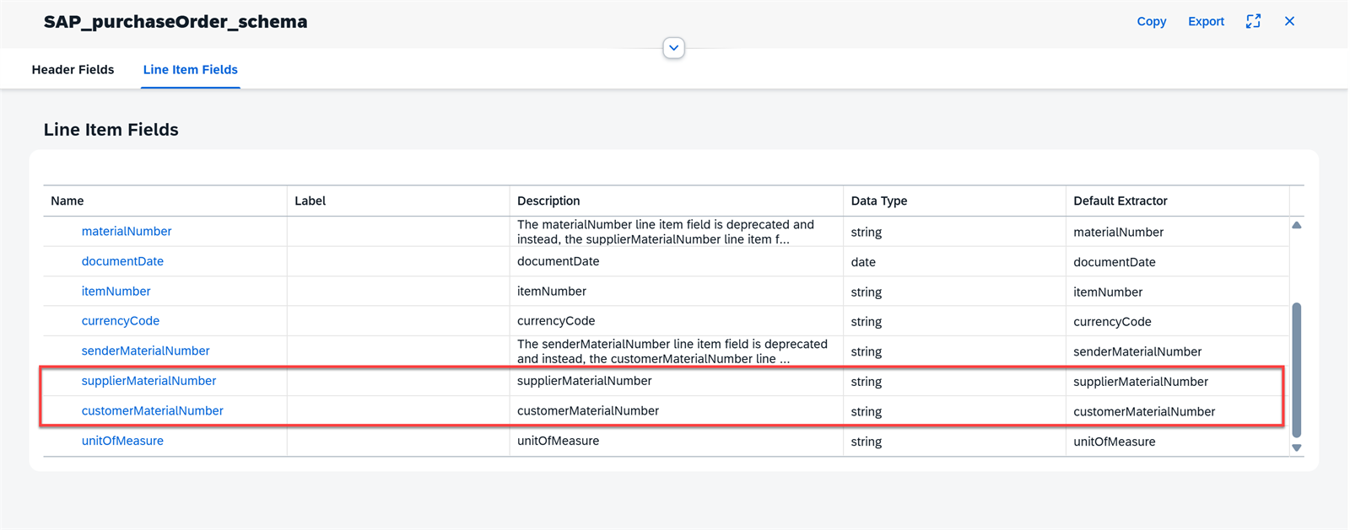The image size is (1350, 530).
Task: Open the supplierMaterialNumber field link
Action: pos(148,381)
